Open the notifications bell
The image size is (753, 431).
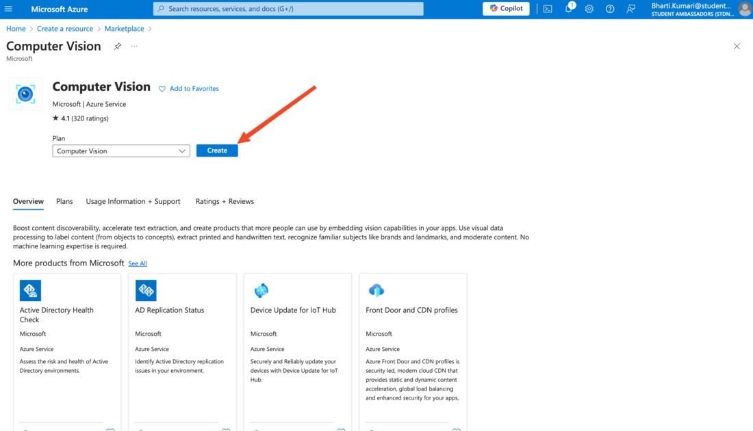click(569, 9)
